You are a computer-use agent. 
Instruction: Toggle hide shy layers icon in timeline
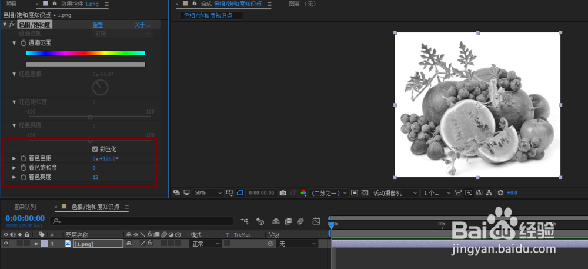point(276,221)
